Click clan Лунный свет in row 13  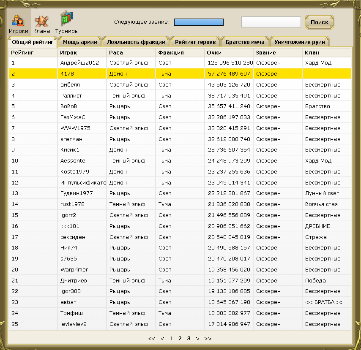(x=322, y=193)
